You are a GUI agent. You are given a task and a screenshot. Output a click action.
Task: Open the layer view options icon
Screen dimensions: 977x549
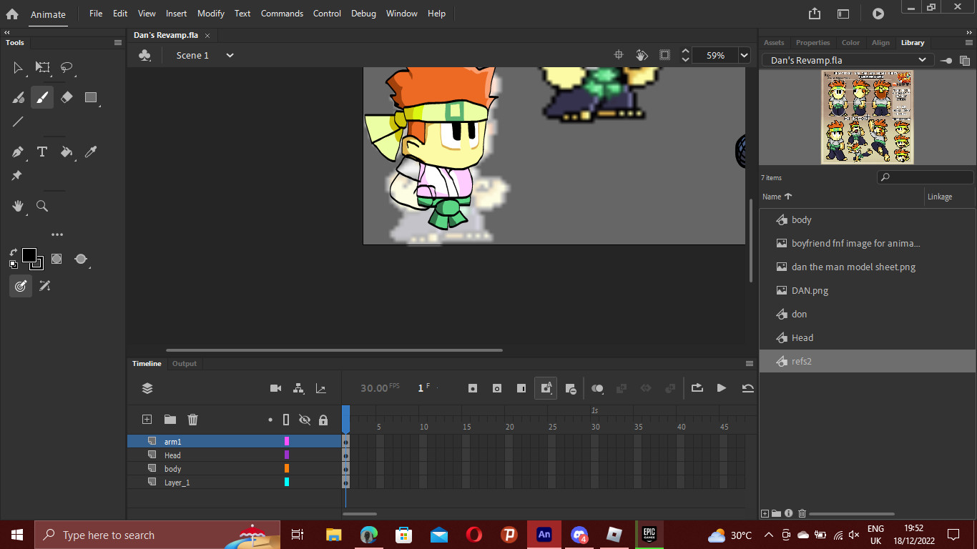[x=147, y=388]
